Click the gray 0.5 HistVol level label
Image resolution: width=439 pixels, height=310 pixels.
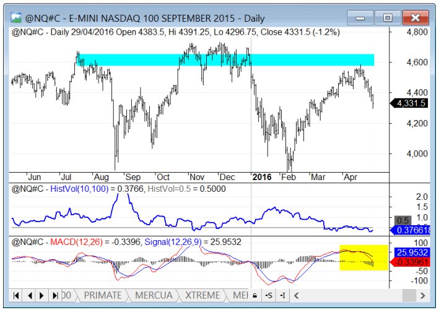[x=403, y=220]
